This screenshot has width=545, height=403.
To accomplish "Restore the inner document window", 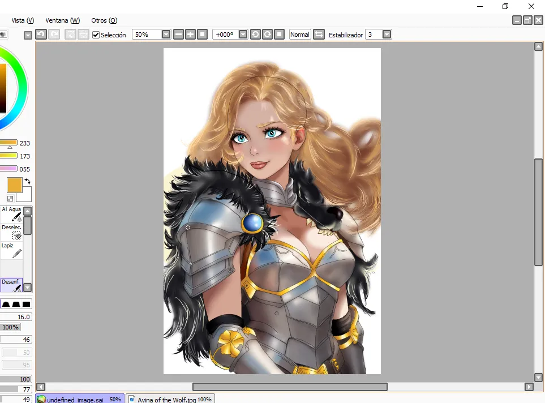I will 527,20.
